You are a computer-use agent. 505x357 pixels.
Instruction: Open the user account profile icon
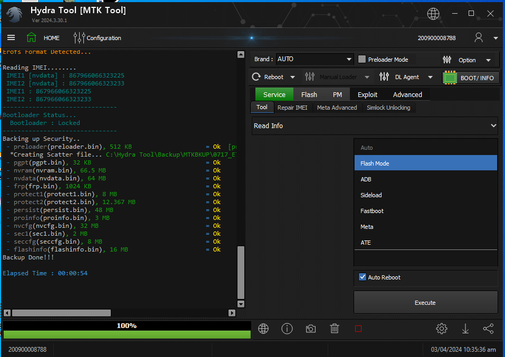[x=479, y=37]
